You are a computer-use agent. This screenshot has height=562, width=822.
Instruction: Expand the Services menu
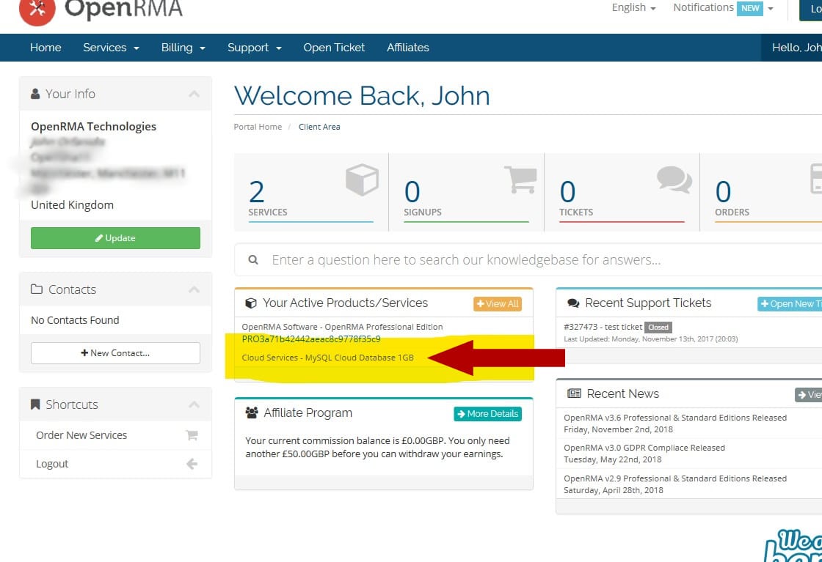click(x=111, y=48)
